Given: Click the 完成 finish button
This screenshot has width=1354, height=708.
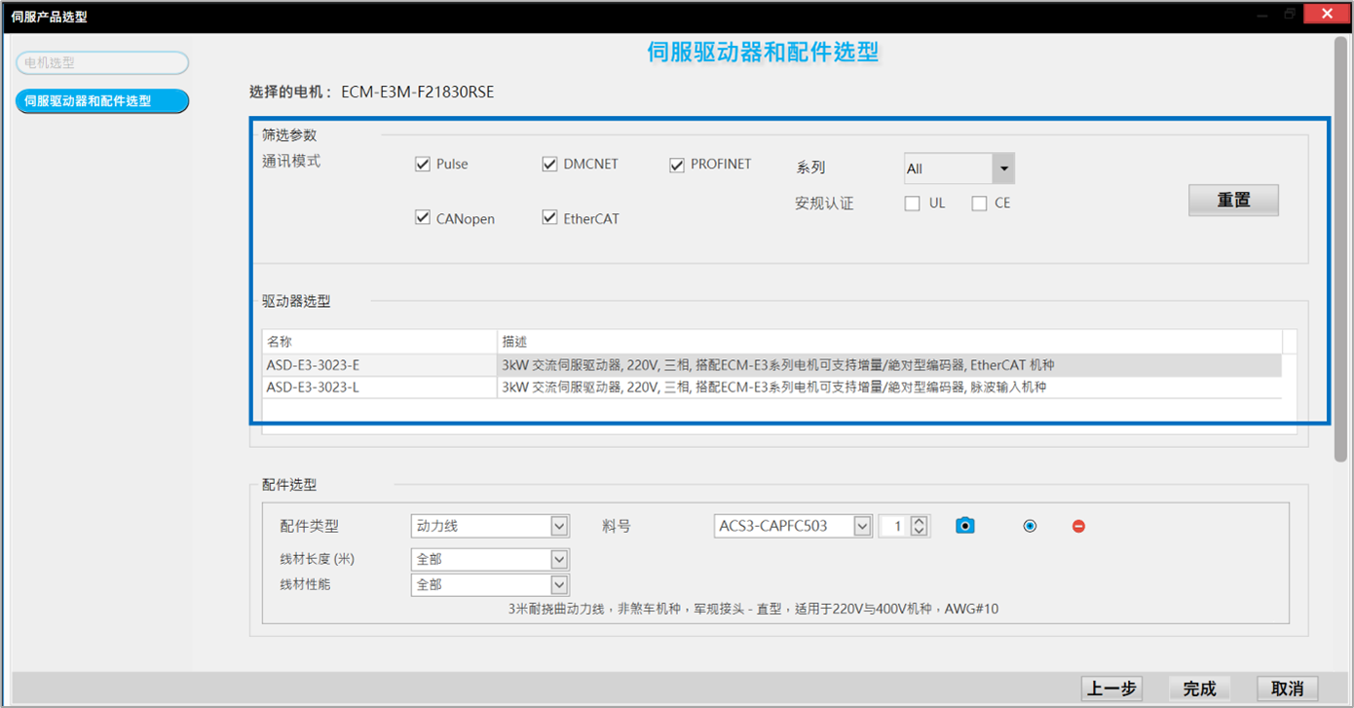Looking at the screenshot, I should click(1199, 689).
